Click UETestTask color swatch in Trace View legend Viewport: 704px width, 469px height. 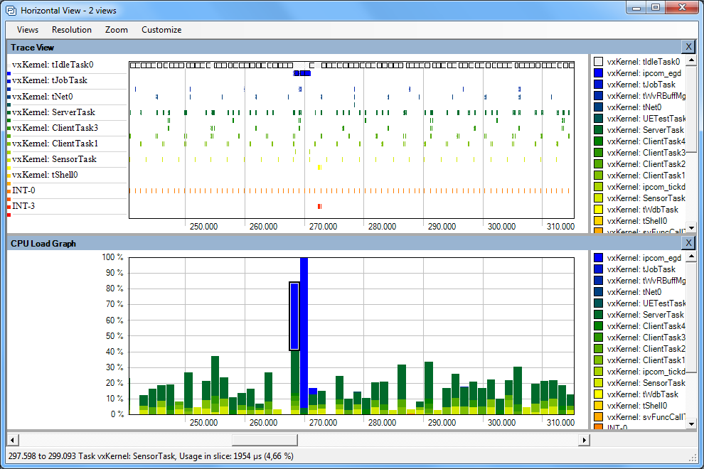coord(598,119)
